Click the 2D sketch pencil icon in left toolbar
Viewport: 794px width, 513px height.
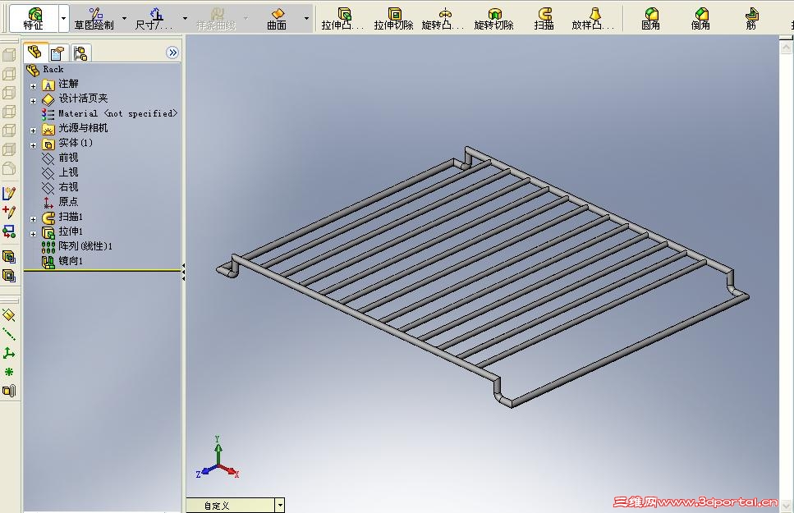pos(9,194)
